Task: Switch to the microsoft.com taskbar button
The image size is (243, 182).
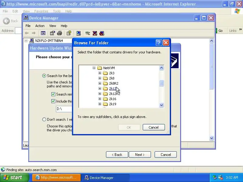Action: (x=56, y=177)
